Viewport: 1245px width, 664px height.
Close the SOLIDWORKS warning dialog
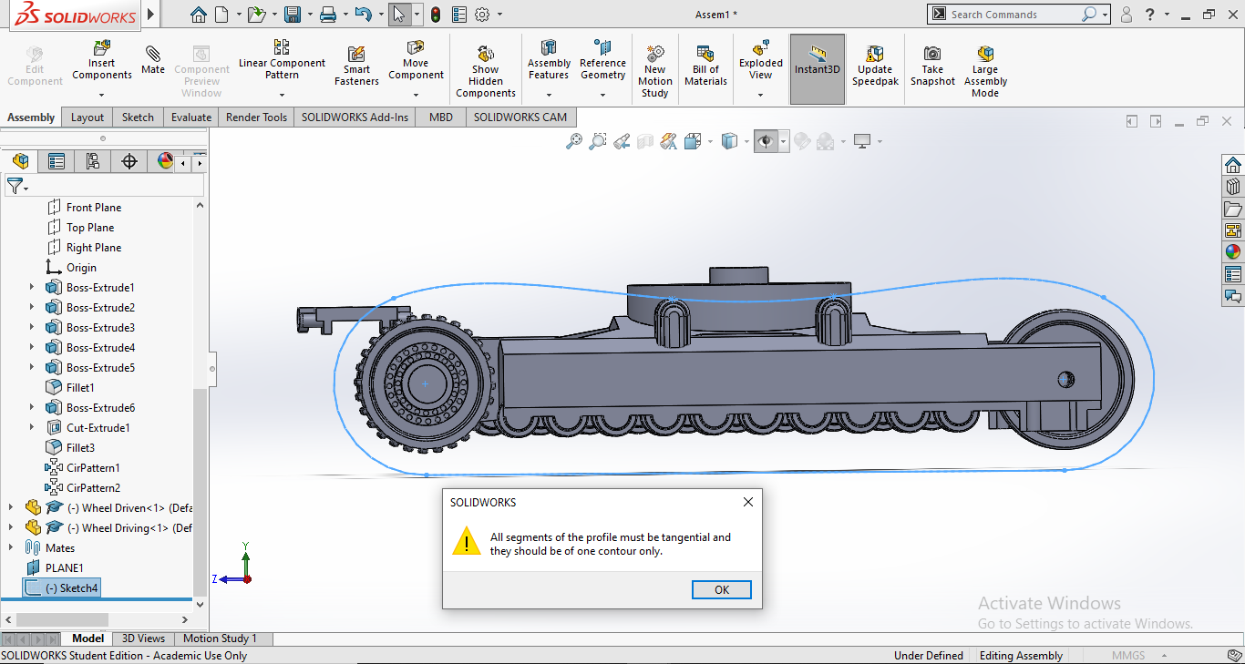click(748, 502)
